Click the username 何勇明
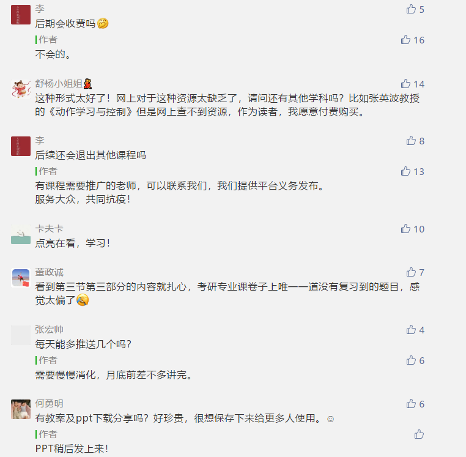 (49, 404)
